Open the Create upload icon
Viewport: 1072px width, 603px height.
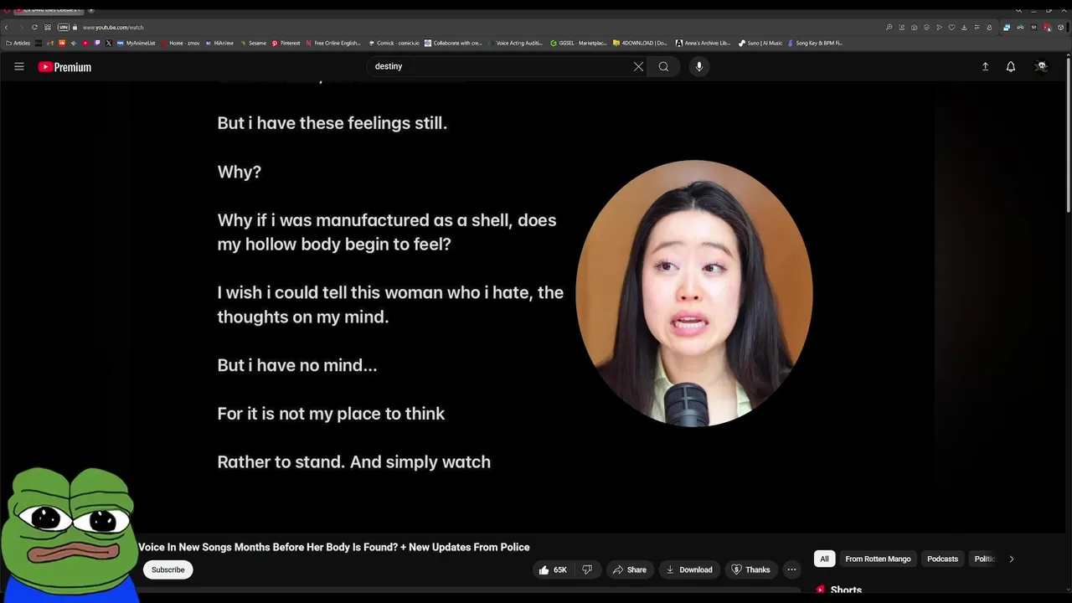coord(985,67)
